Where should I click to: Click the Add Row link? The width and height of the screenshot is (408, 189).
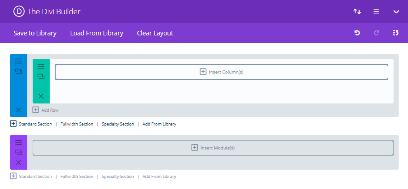click(x=46, y=110)
